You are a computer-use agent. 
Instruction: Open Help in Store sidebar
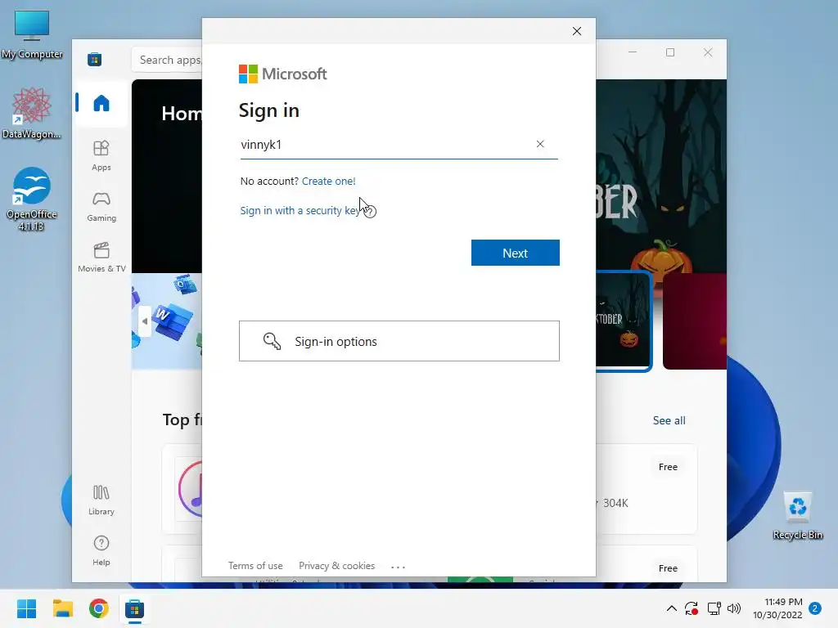pyautogui.click(x=101, y=550)
